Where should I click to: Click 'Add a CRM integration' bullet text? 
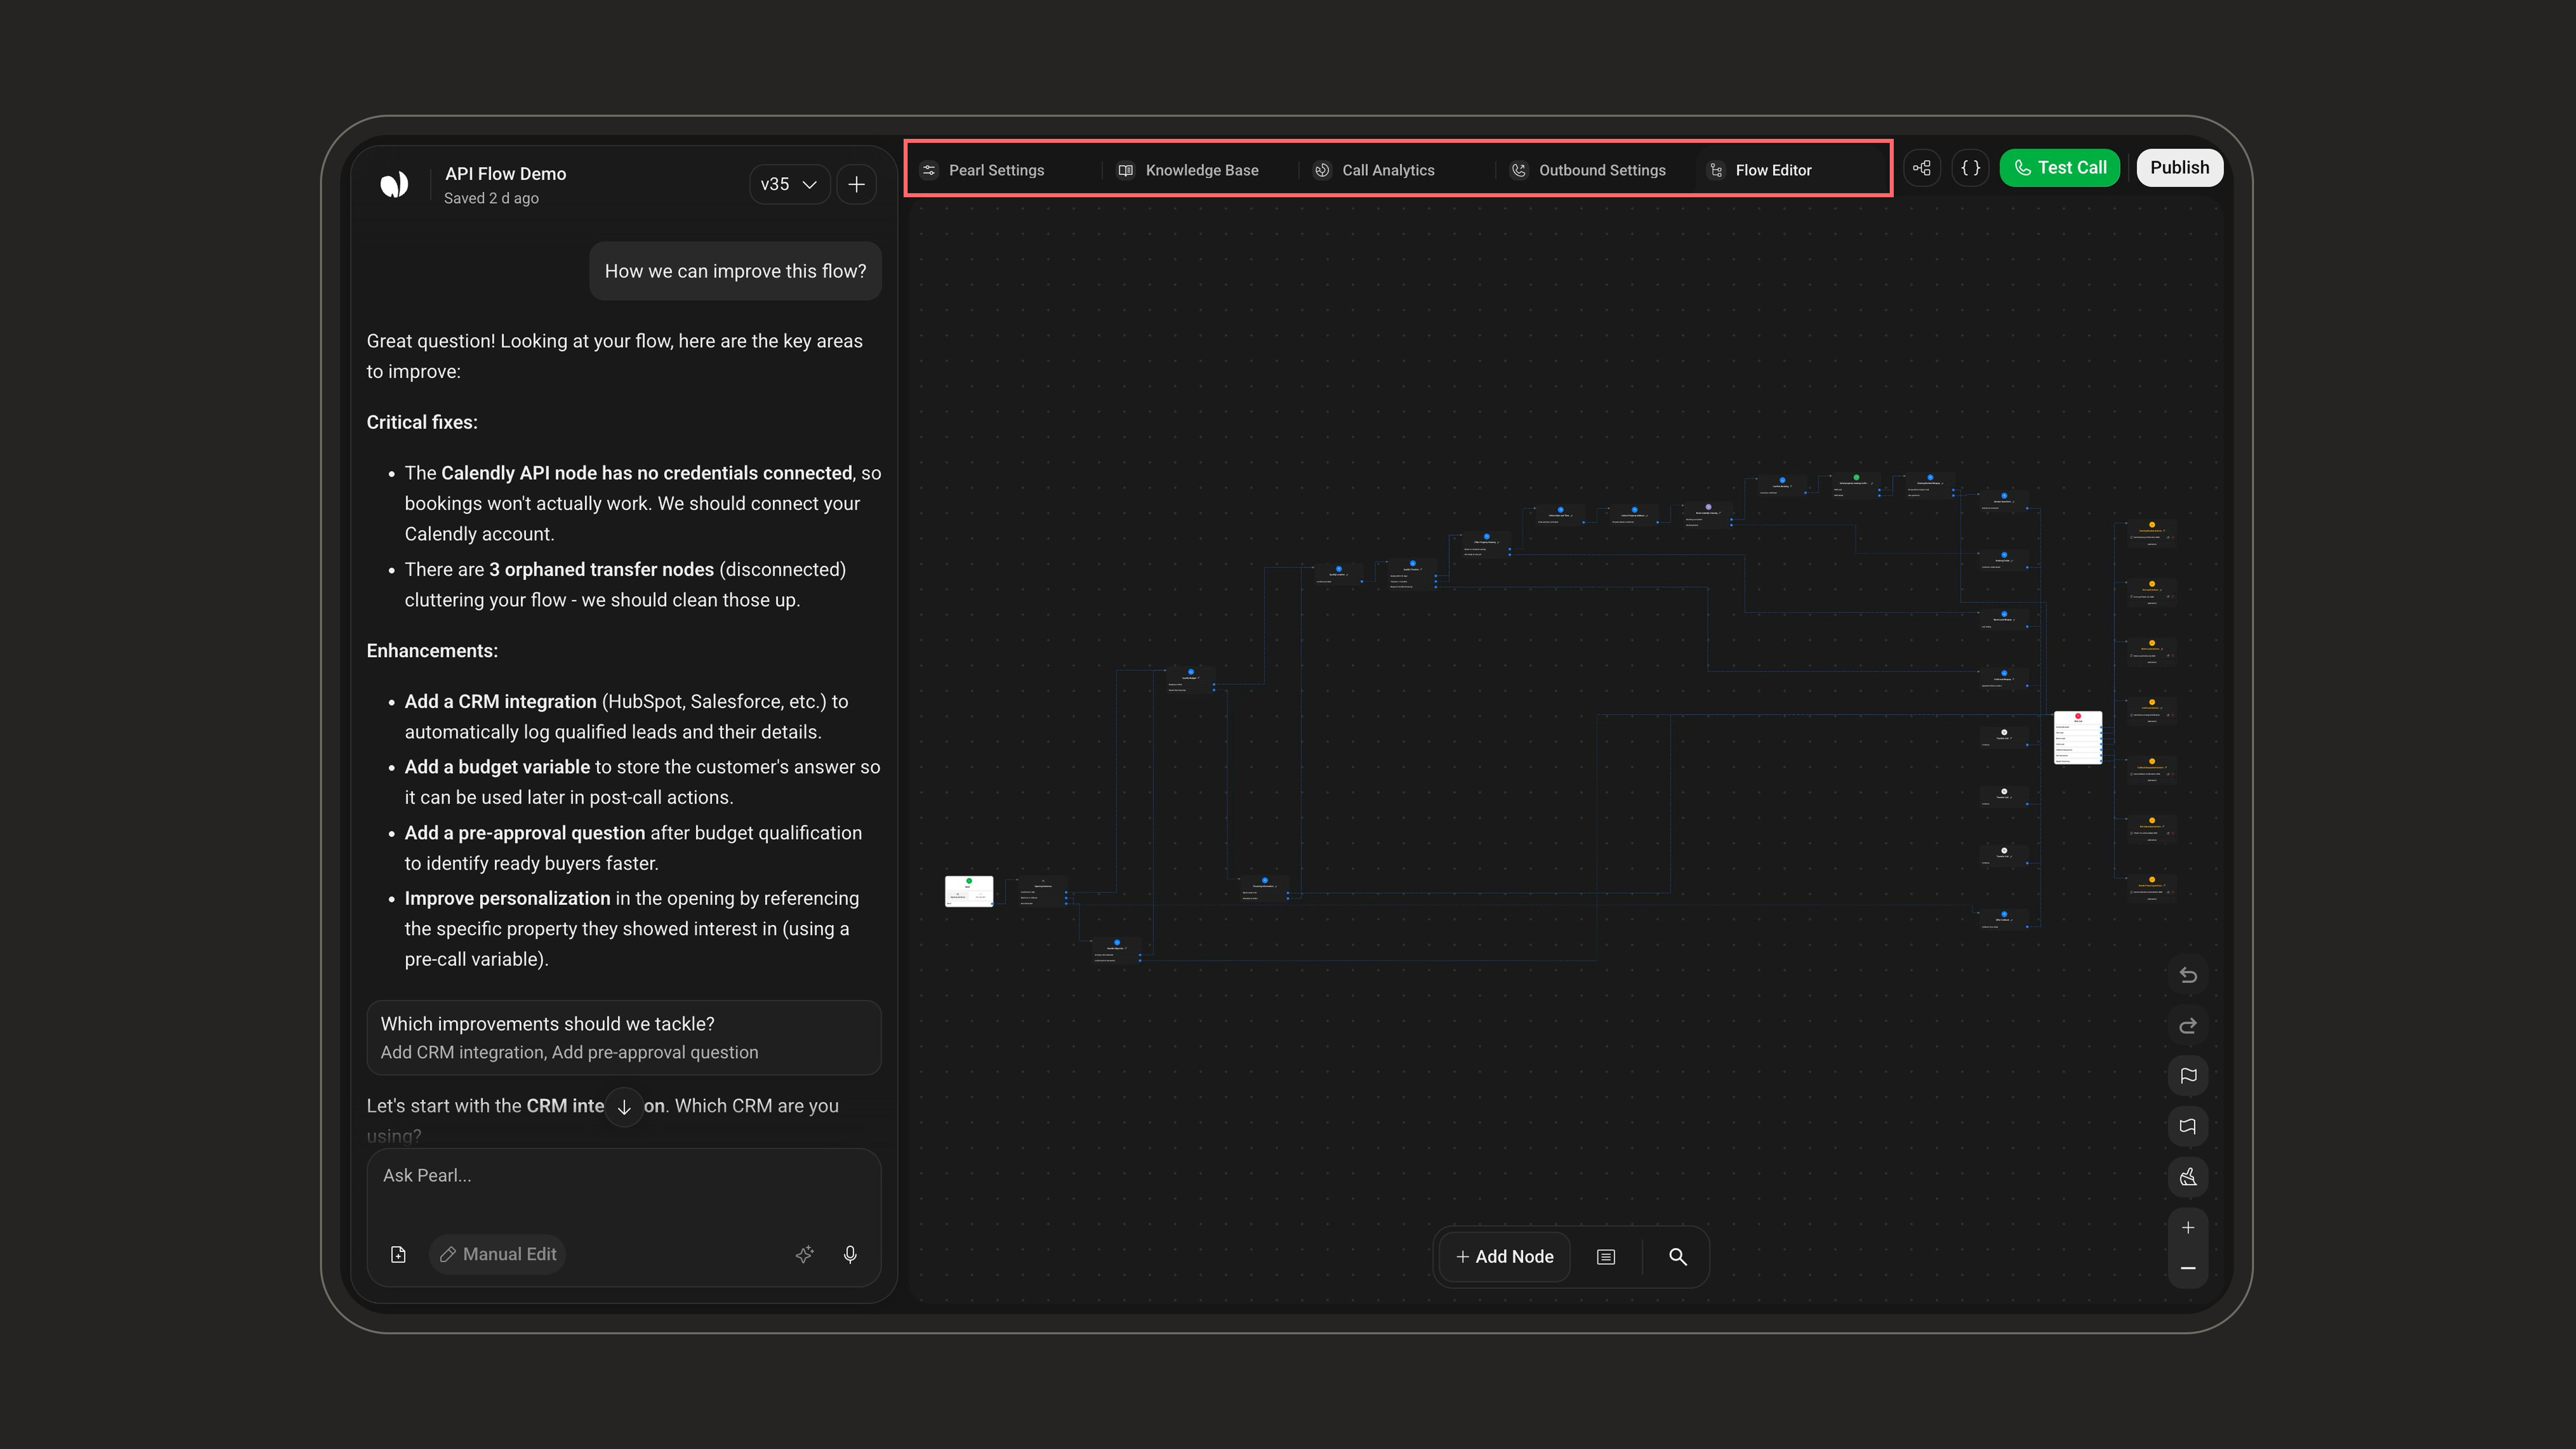(x=500, y=702)
